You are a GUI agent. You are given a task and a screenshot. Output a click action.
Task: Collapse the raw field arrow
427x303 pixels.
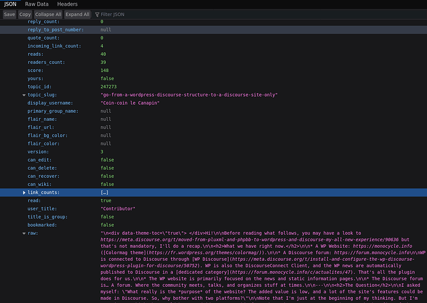pos(24,234)
